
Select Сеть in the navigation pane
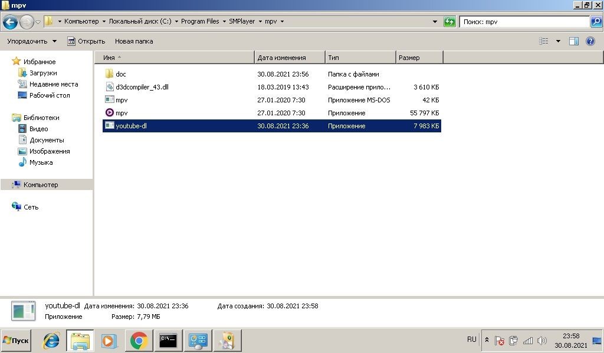[31, 207]
